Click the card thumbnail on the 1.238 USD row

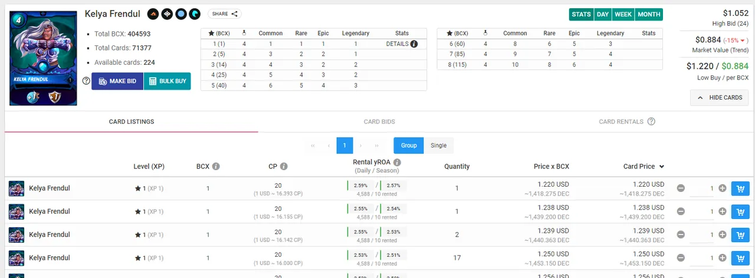[17, 211]
